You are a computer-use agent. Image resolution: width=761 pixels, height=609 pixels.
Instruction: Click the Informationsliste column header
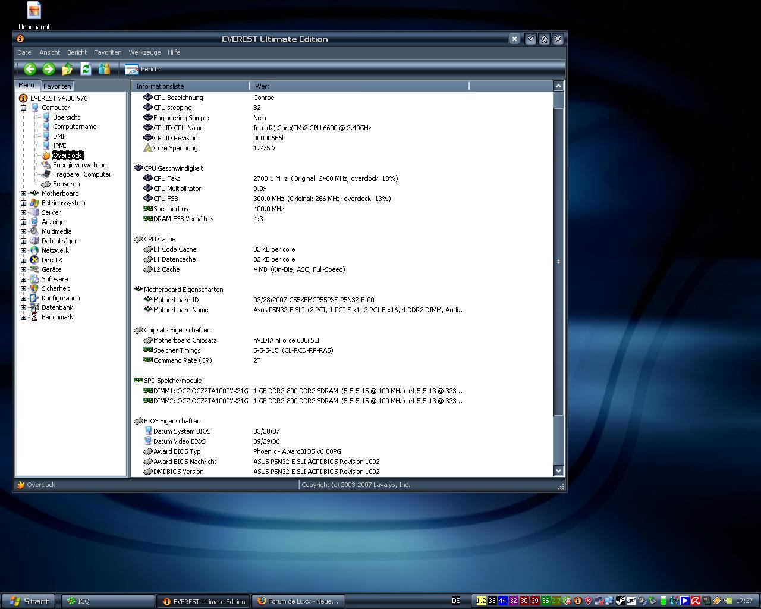click(x=190, y=86)
